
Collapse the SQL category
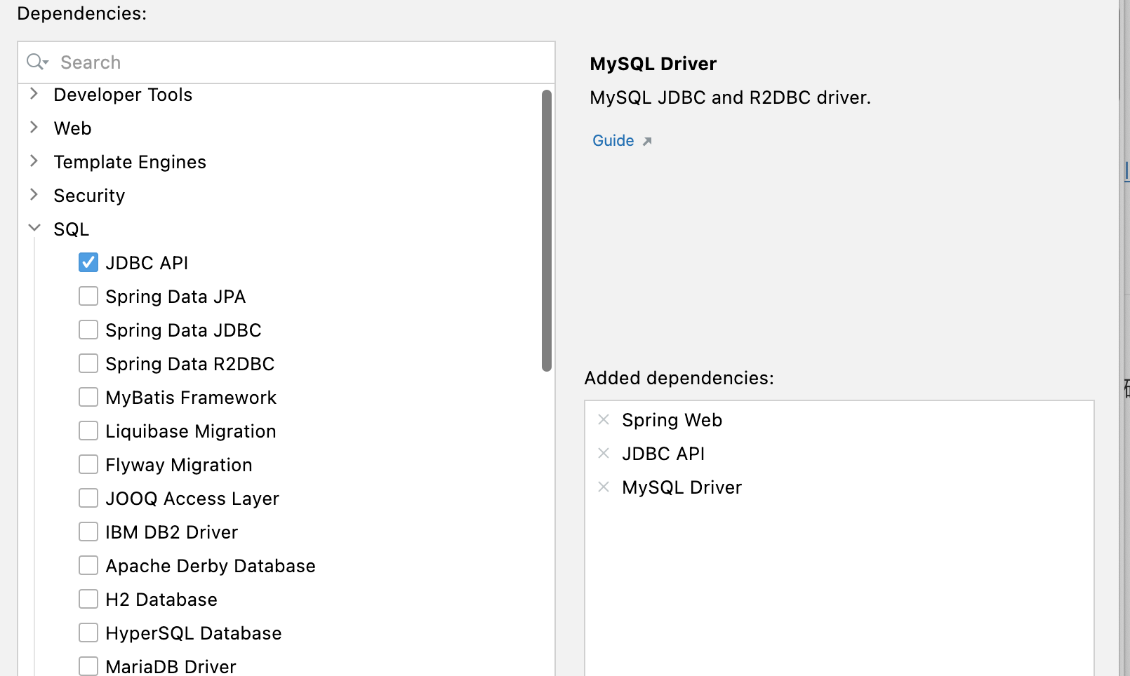[x=34, y=229]
